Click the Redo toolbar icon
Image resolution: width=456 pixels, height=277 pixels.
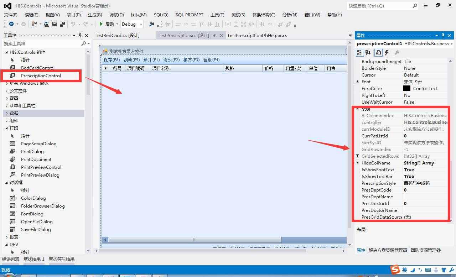point(85,24)
